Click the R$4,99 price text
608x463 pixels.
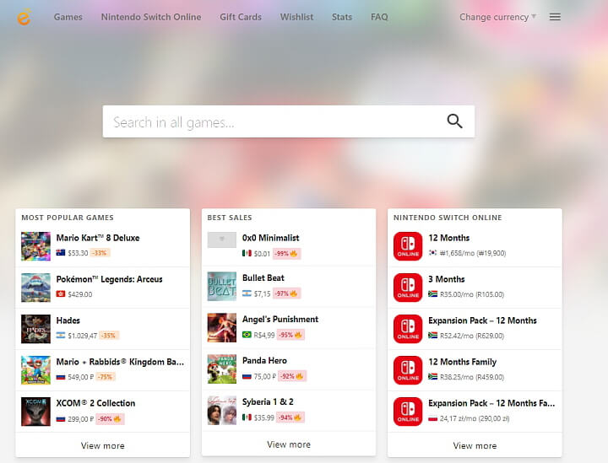(x=264, y=335)
